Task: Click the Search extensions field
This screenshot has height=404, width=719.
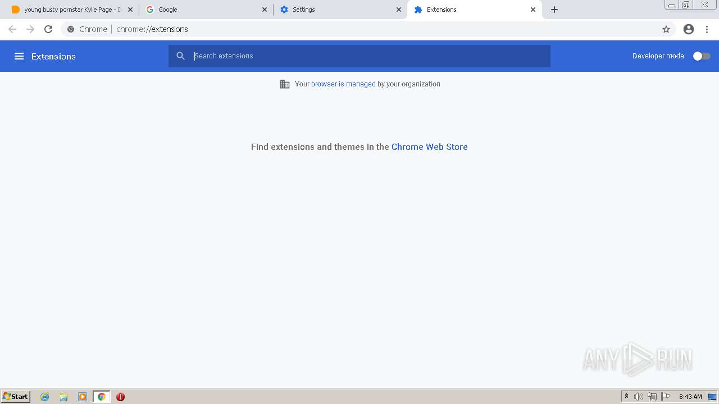Action: tap(359, 56)
